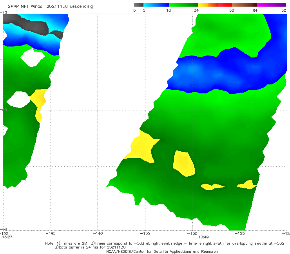The image size is (290, 254).
Task: Click the 'SMAP NRT Winds 20211130 descending' title
Action: (50, 6)
